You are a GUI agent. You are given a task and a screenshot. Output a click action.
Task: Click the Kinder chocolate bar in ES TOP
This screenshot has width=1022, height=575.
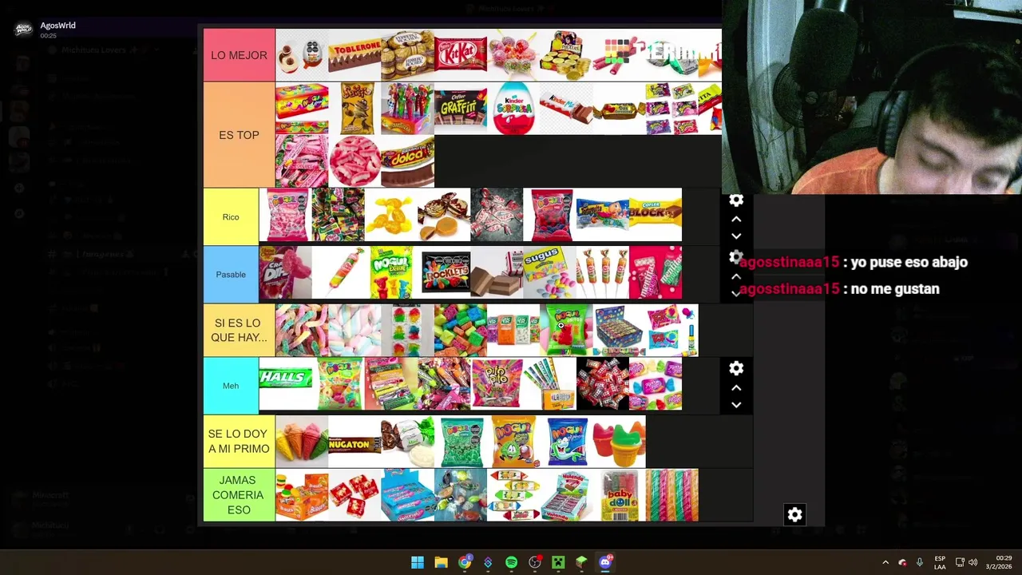(x=566, y=108)
